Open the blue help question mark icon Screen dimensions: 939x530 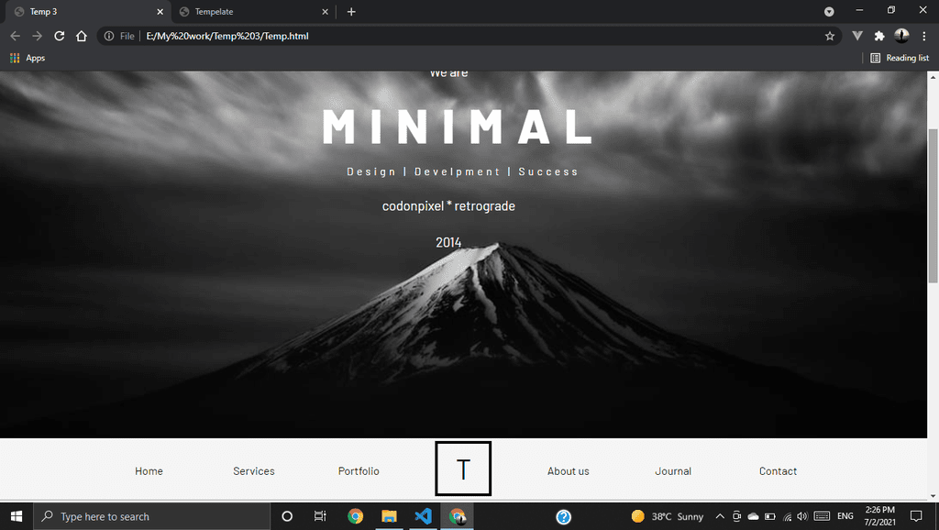[x=564, y=516]
